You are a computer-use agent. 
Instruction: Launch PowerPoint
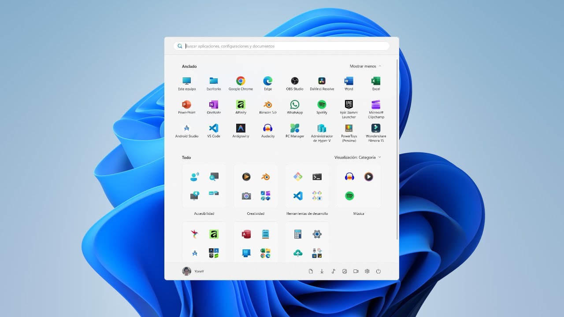coord(187,107)
